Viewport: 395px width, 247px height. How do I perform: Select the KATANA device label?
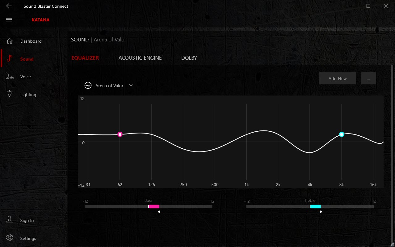[x=40, y=20]
